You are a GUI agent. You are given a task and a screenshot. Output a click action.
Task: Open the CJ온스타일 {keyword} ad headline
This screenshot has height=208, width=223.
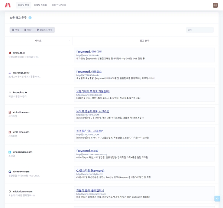coord(90,170)
